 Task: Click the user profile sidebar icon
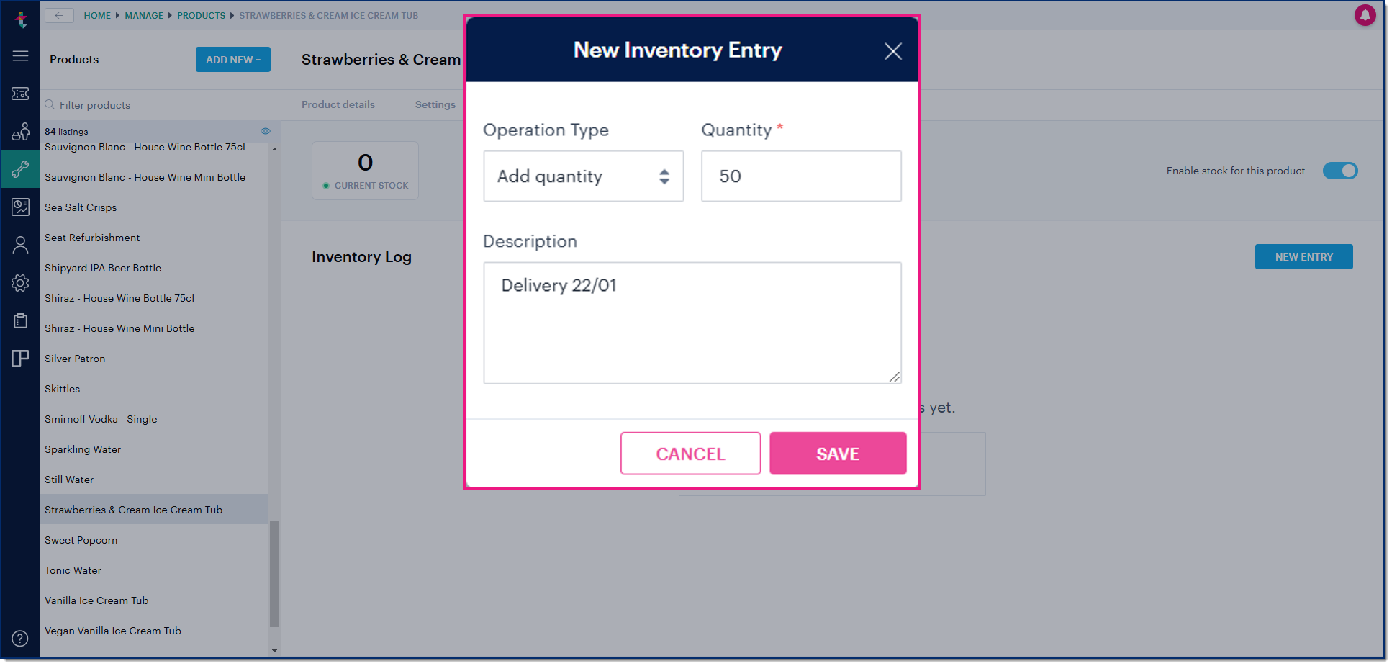pos(20,246)
